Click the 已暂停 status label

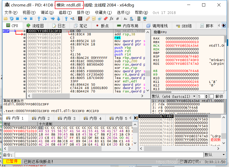tap(12, 161)
